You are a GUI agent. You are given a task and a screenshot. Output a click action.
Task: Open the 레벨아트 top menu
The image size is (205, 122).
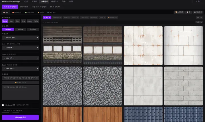pos(55,1)
